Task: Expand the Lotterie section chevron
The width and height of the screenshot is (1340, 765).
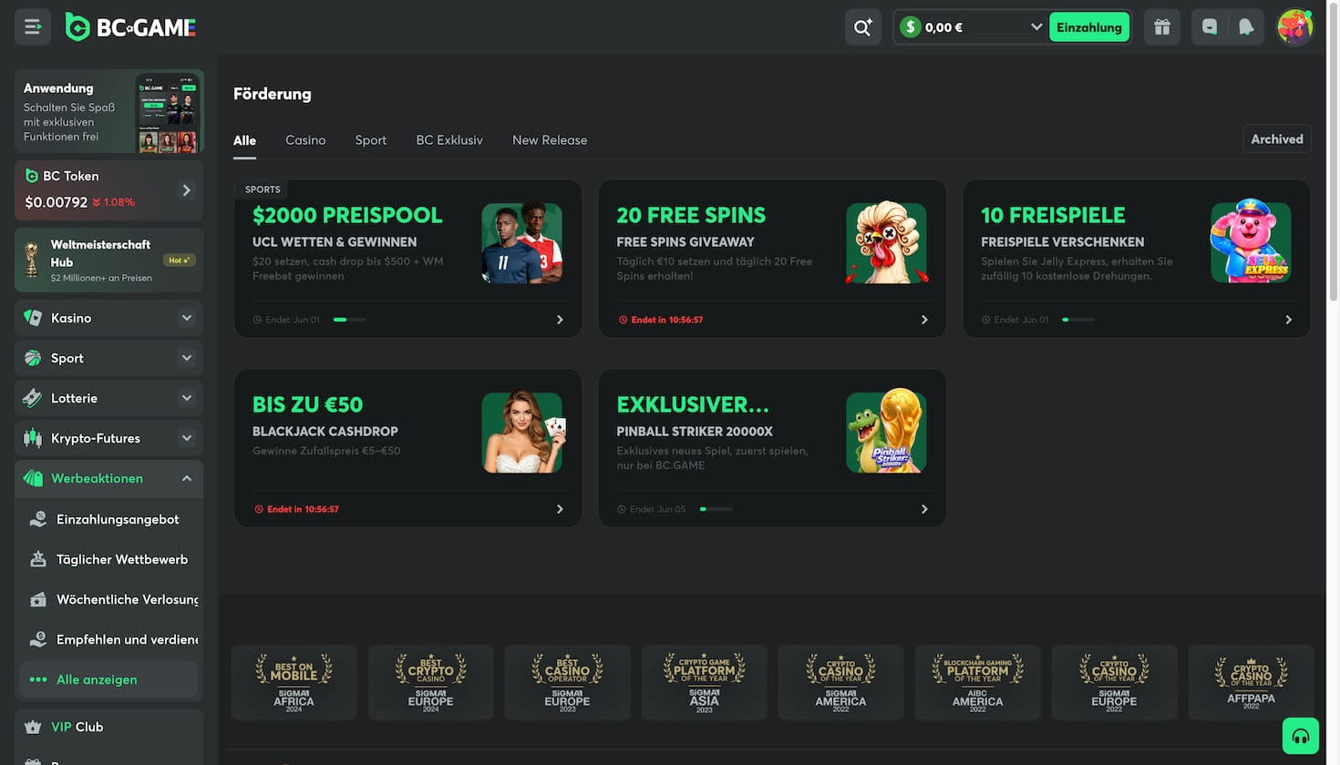Action: 187,398
